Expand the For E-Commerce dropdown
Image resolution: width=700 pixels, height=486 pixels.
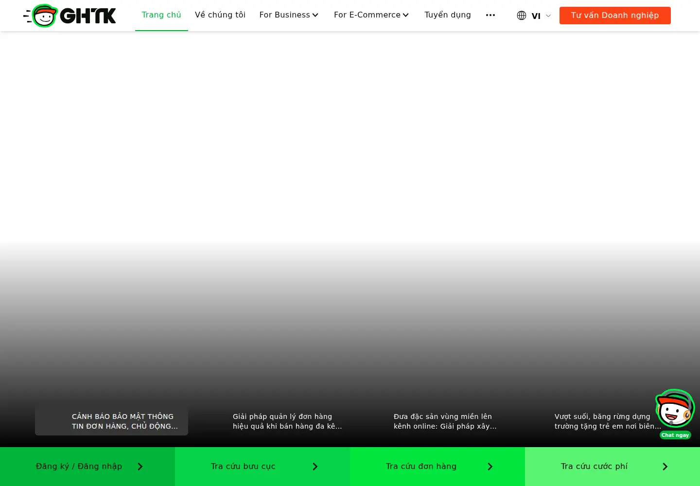[371, 15]
